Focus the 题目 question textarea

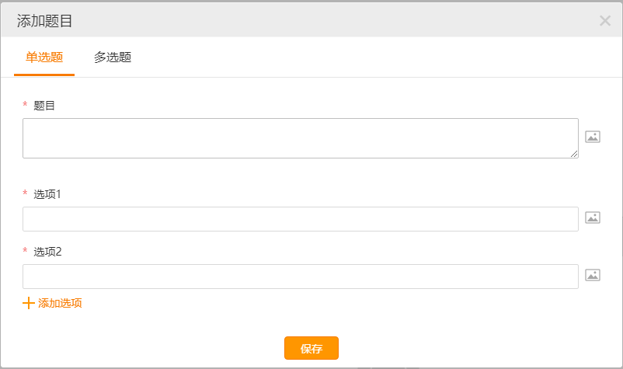point(301,138)
